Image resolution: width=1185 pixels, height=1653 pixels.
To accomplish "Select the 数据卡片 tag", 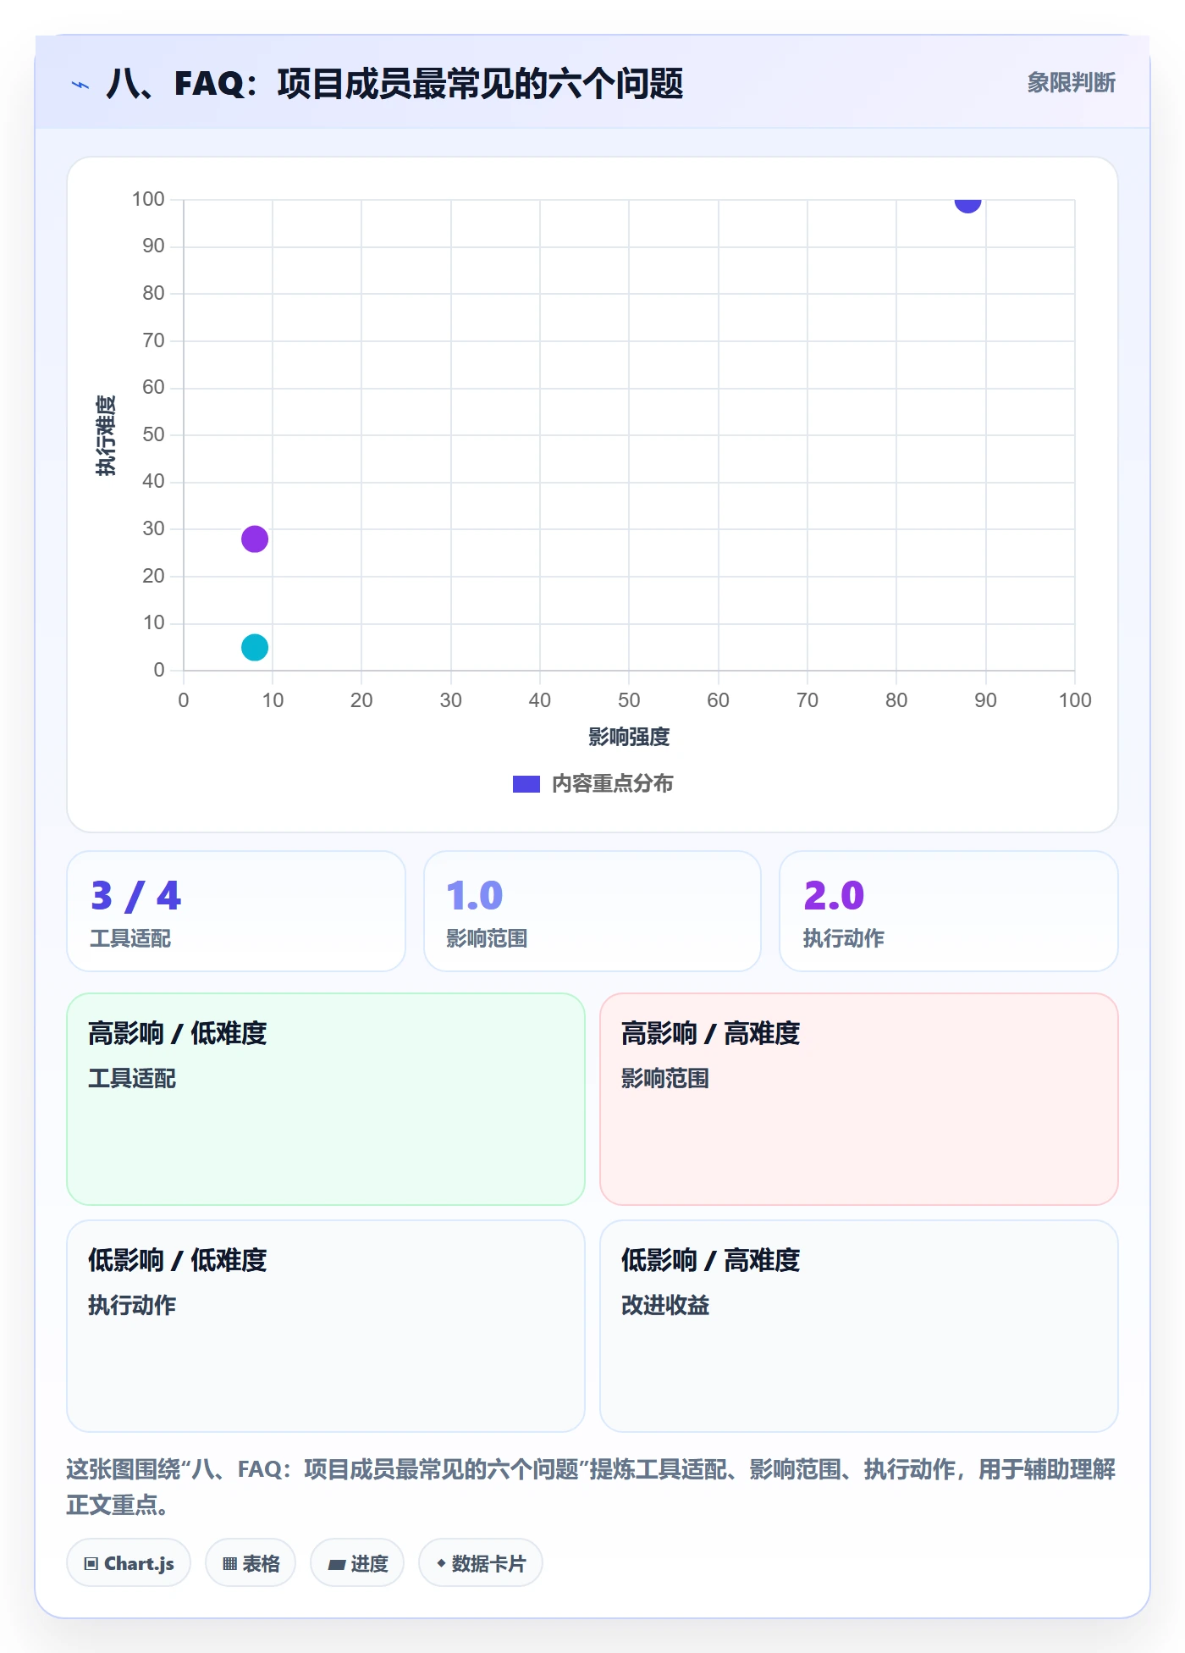I will 481,1563.
